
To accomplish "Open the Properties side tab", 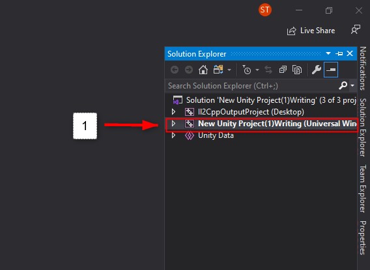I will coord(363,237).
